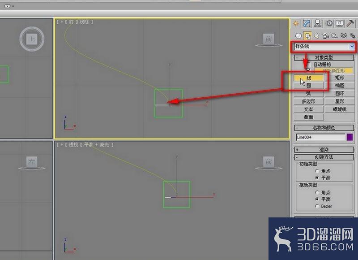The height and width of the screenshot is (260, 358).
Task: Open the 前 view menu in the viewport label
Action: (71, 22)
